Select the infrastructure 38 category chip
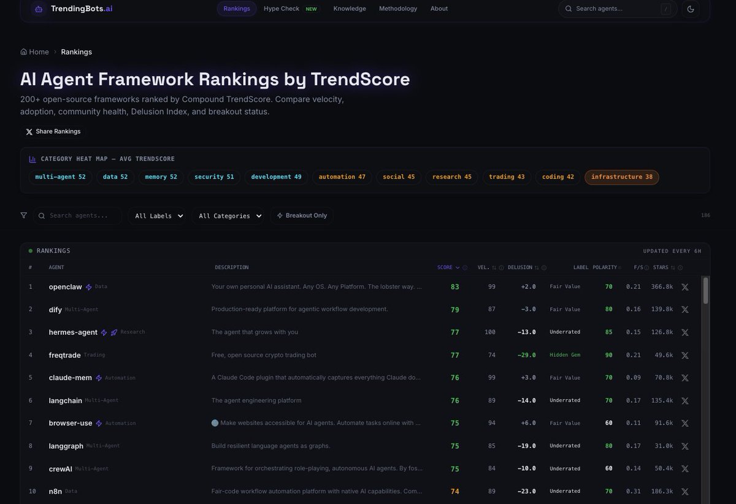 (x=622, y=177)
